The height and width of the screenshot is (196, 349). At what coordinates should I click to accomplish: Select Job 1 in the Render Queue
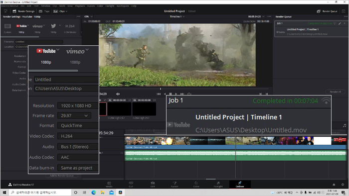click(x=311, y=29)
